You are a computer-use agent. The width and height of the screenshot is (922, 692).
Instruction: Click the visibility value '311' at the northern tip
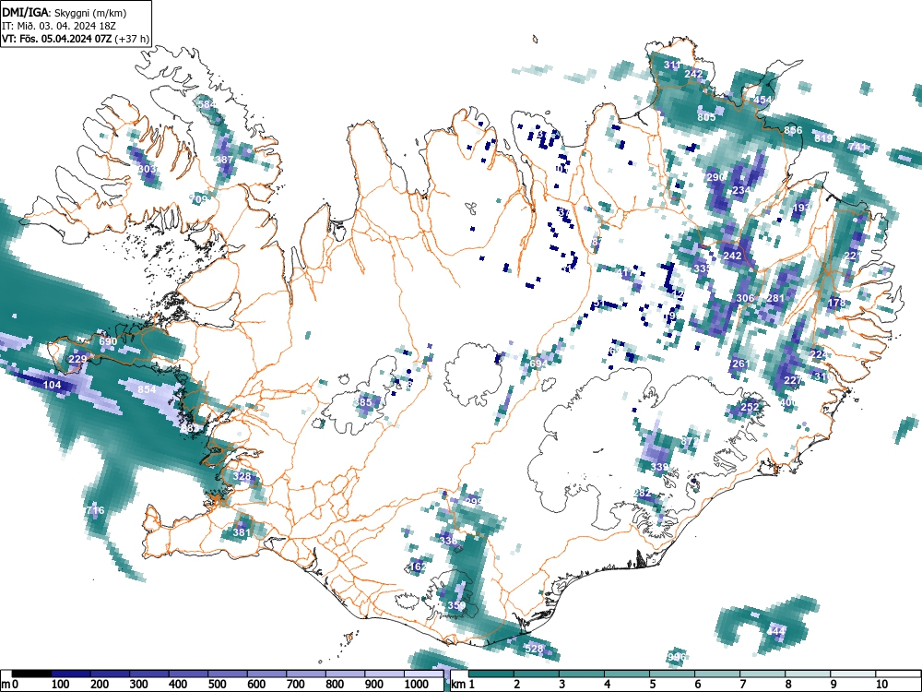tap(672, 66)
